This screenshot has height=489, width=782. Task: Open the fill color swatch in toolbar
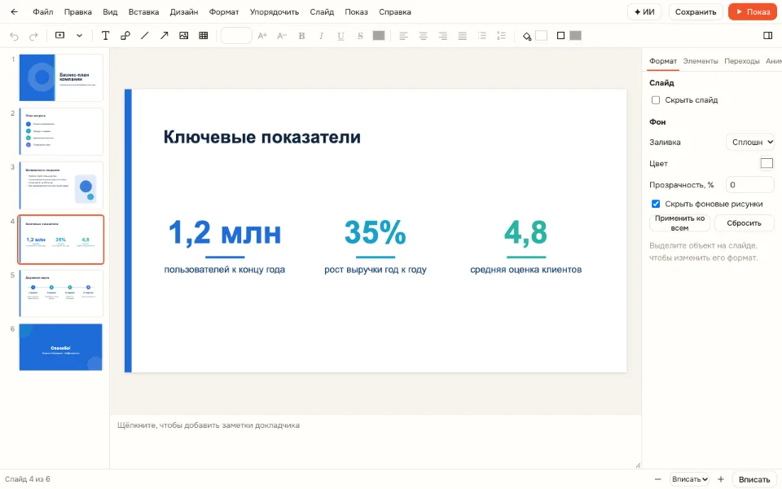click(x=541, y=35)
